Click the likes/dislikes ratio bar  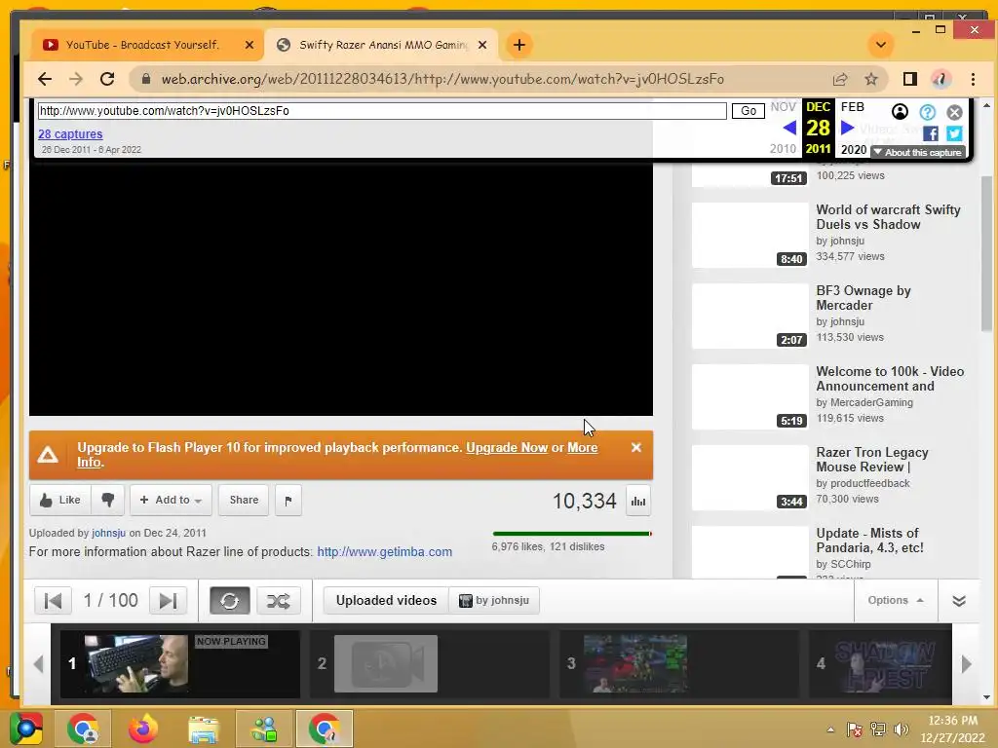[x=572, y=534]
